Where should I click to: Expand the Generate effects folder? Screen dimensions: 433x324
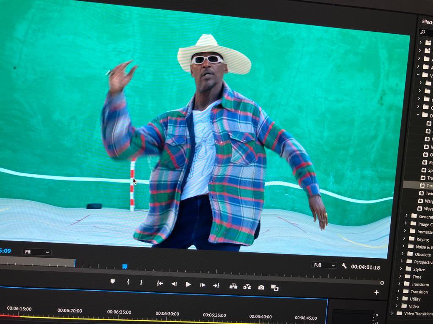click(406, 216)
